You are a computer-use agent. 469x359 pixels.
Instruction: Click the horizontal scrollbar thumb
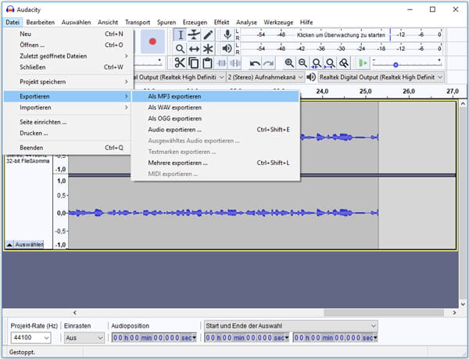click(x=384, y=313)
